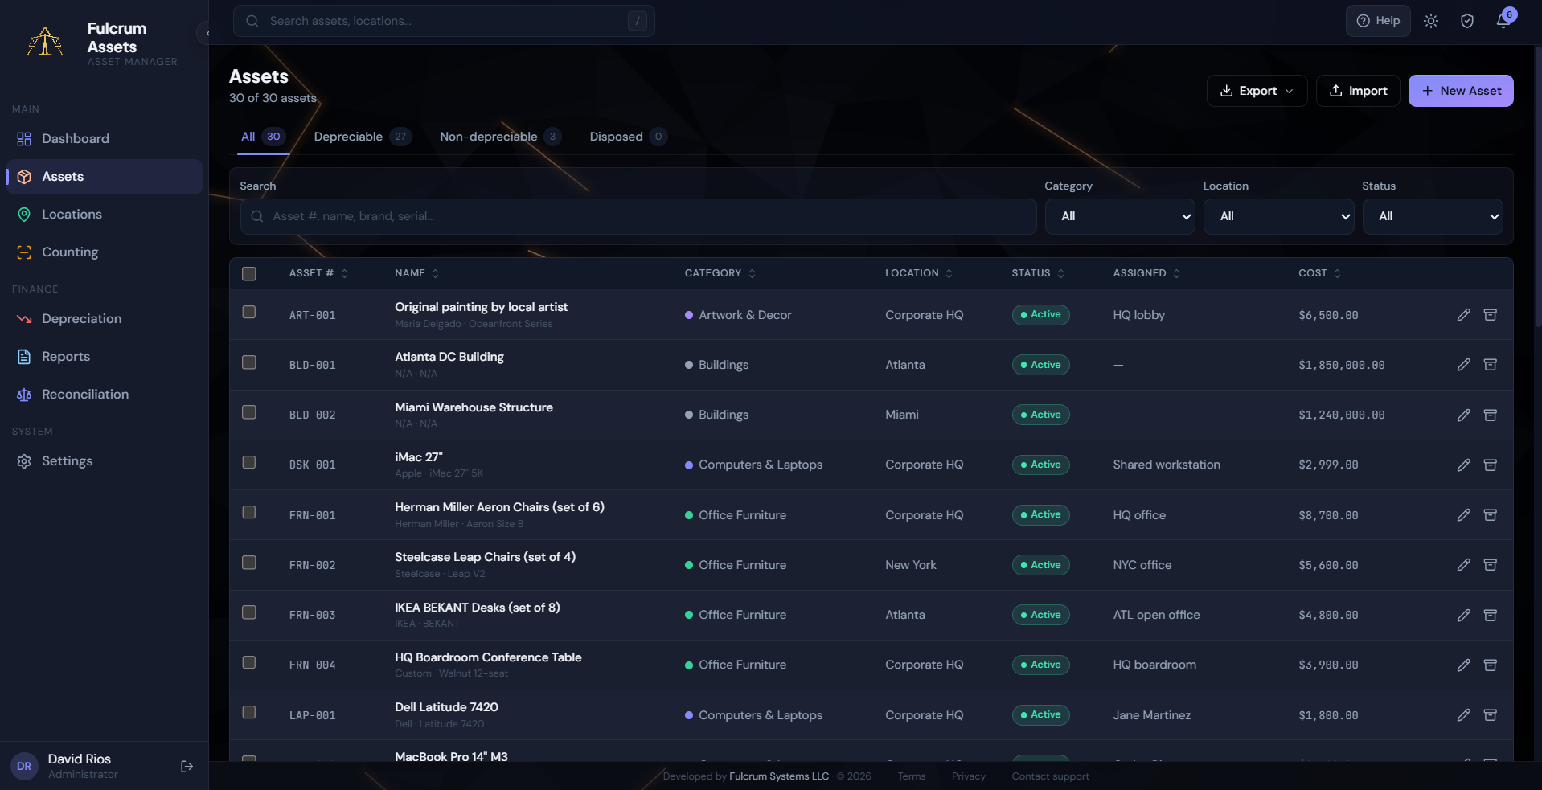Edit the iMac 27" asset row

(1463, 465)
